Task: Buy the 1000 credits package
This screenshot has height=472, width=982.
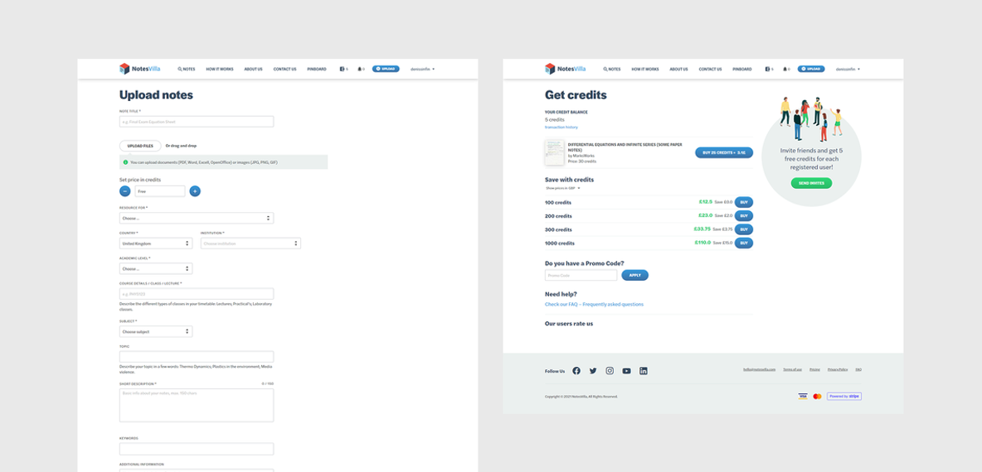Action: coord(744,243)
